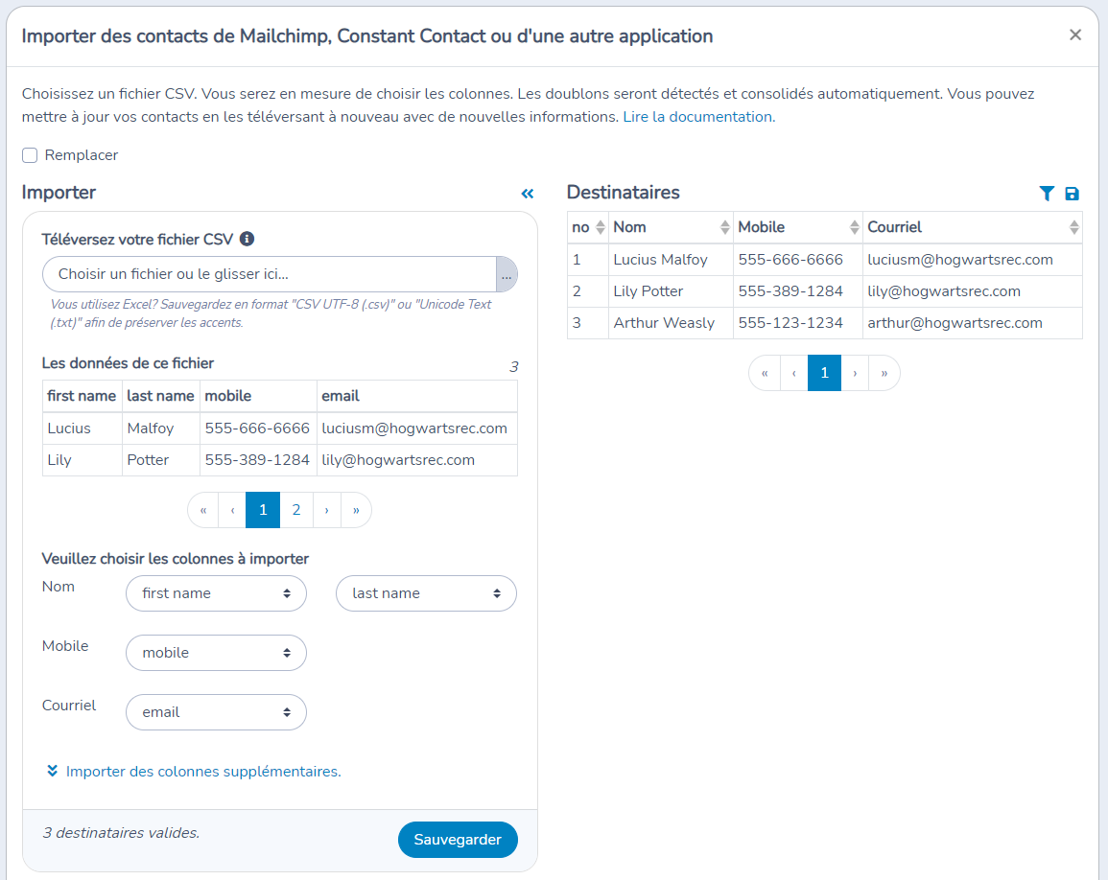
Task: Open the Lire la documentation link
Action: pos(699,117)
